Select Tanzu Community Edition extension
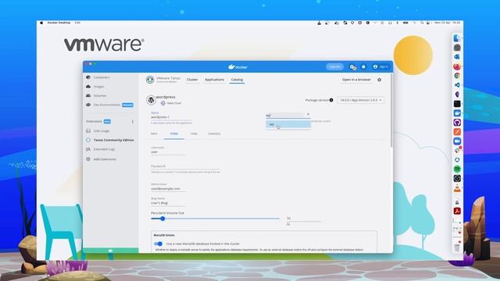 pyautogui.click(x=113, y=140)
